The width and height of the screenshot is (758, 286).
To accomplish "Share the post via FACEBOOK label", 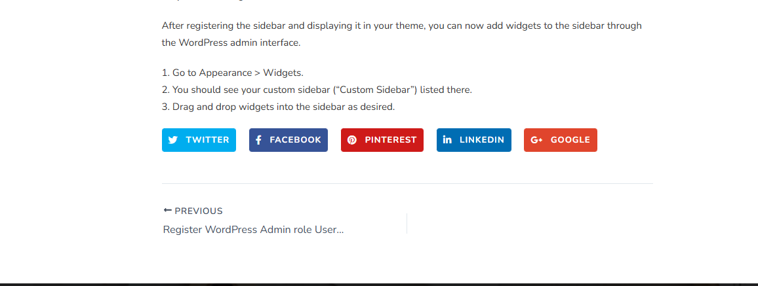I will (295, 140).
